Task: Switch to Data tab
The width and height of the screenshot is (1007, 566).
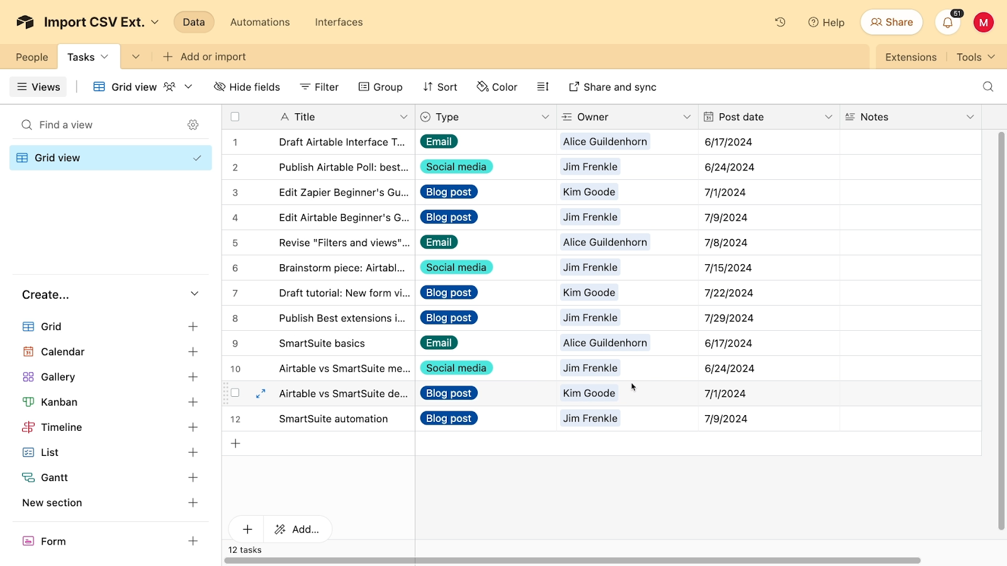Action: 194,22
